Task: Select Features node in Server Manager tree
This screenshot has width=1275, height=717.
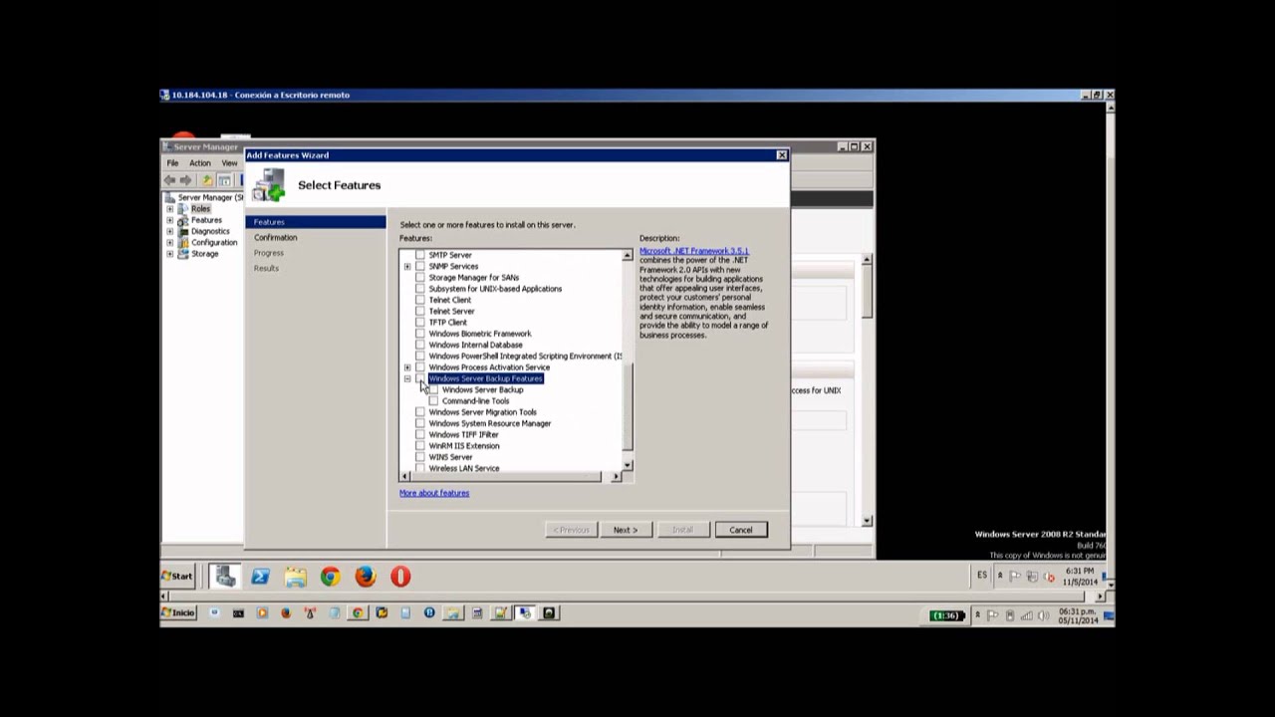Action: coord(206,220)
